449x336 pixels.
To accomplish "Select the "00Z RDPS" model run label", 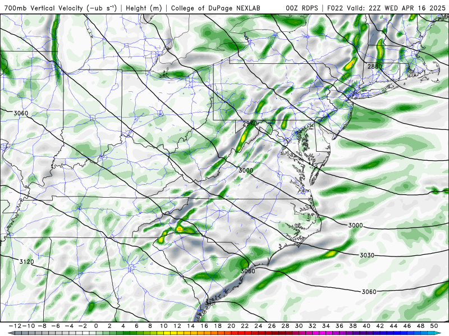I will [302, 8].
